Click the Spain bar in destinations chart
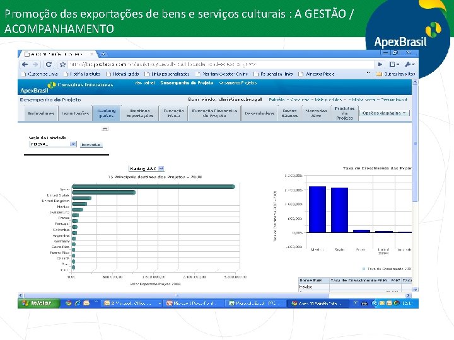This screenshot has height=340, width=454. (153, 187)
